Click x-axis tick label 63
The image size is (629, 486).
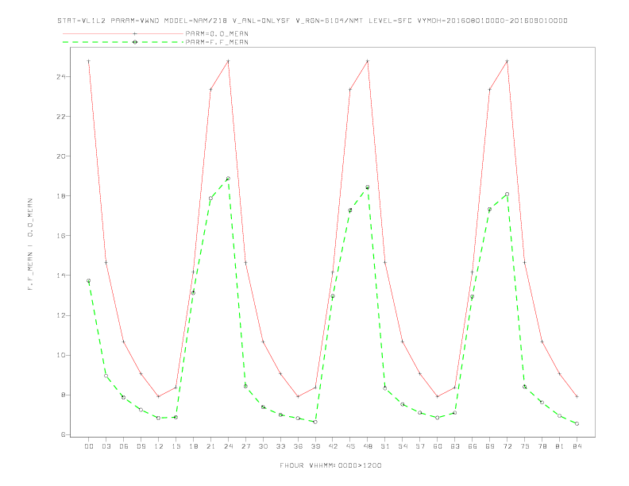[x=455, y=446]
